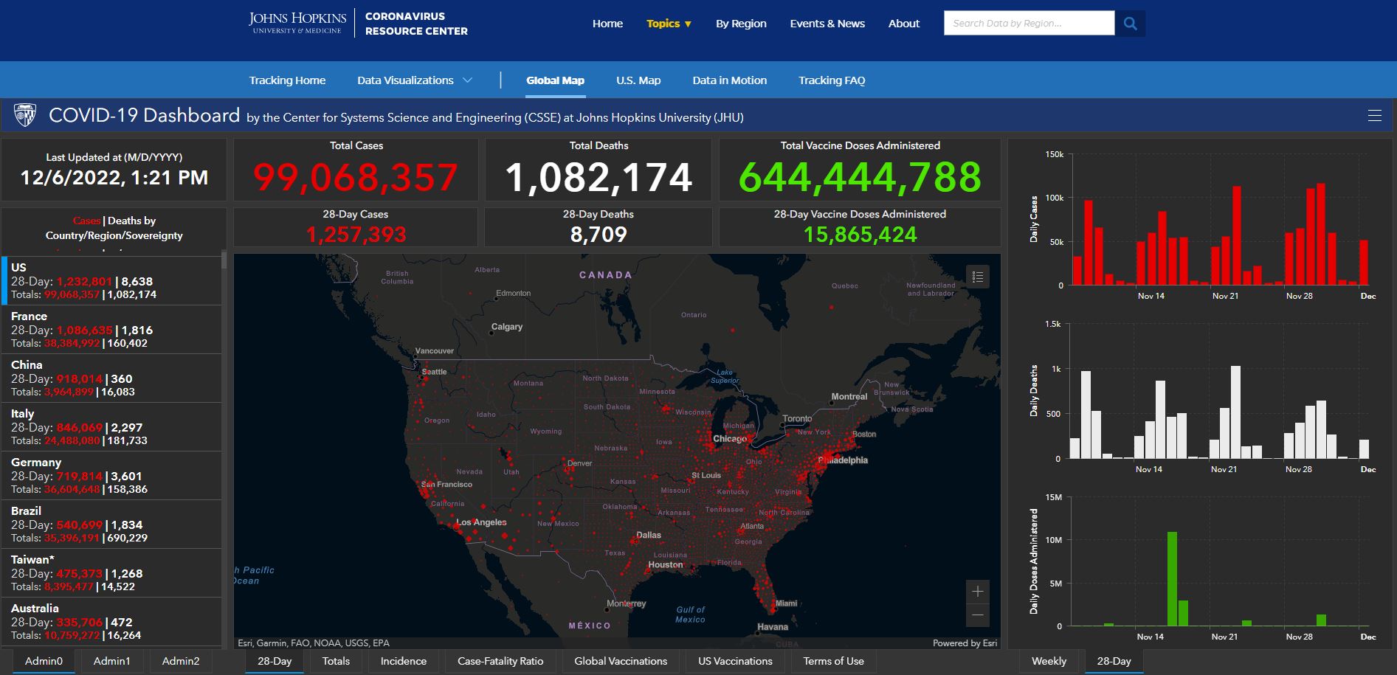Expand the Topics dropdown

669,24
